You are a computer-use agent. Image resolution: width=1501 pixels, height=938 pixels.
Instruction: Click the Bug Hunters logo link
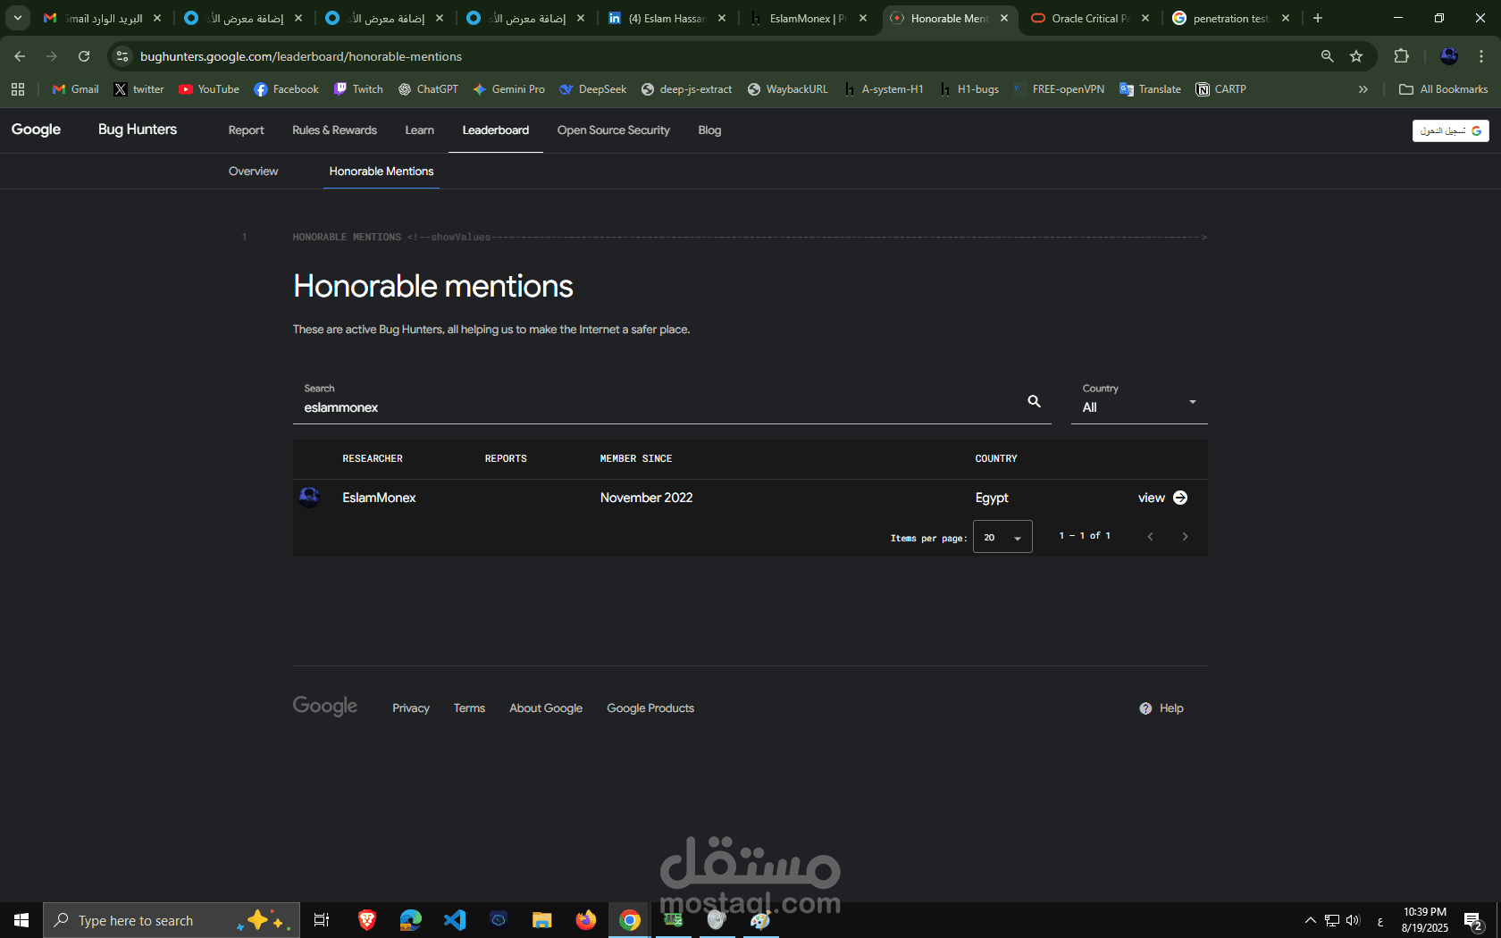tap(138, 130)
